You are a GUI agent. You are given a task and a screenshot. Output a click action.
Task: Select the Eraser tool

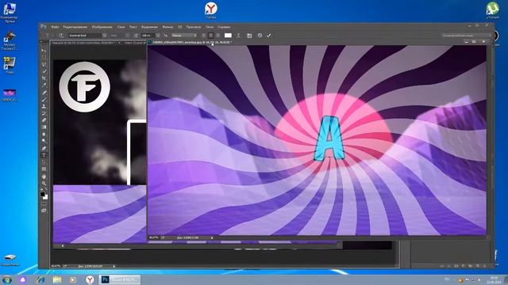(x=44, y=120)
